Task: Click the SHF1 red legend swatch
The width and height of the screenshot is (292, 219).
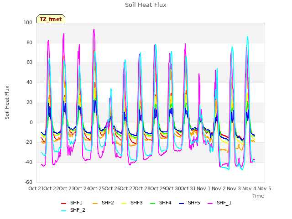Action: tap(64, 203)
